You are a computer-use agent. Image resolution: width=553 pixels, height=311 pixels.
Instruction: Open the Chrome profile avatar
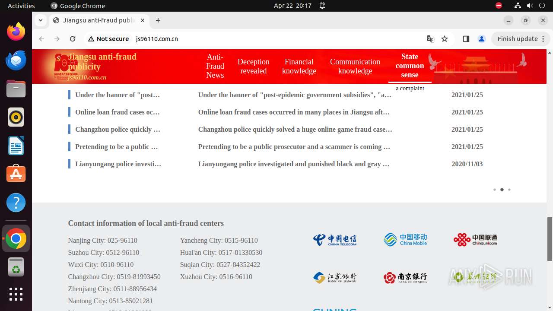click(x=482, y=39)
